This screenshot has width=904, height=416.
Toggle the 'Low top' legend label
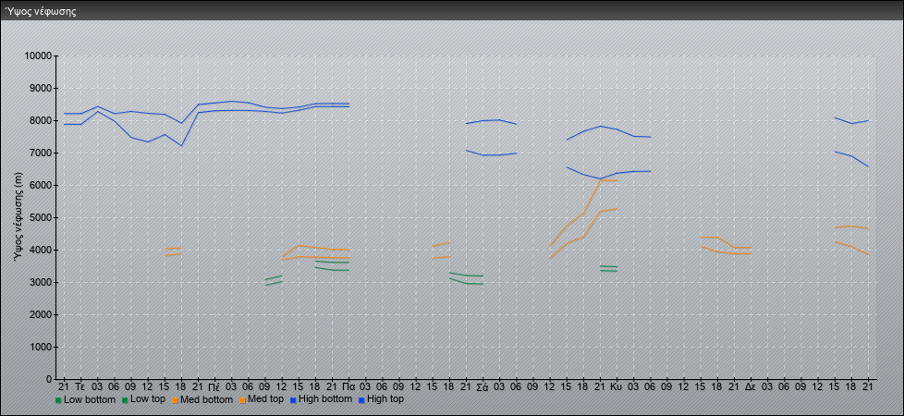(148, 399)
